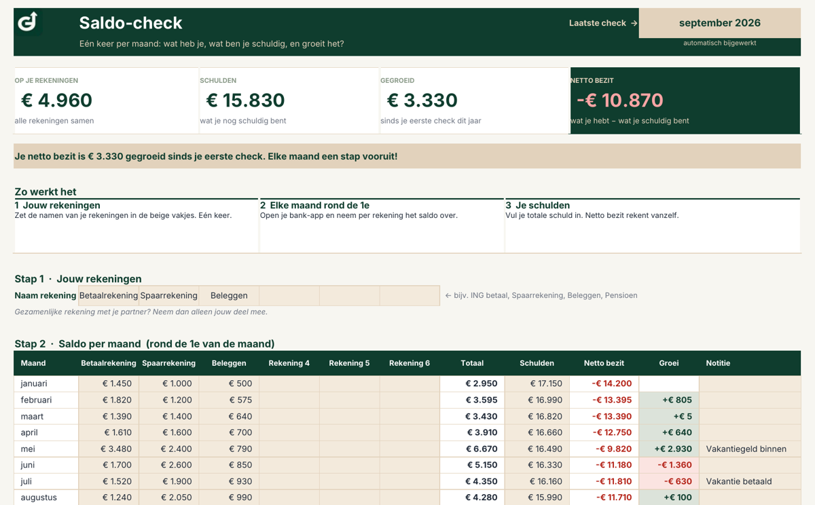Screen dimensions: 815x505
Task: Select april Betaalrekening cell € 1.610
Action: tap(109, 432)
